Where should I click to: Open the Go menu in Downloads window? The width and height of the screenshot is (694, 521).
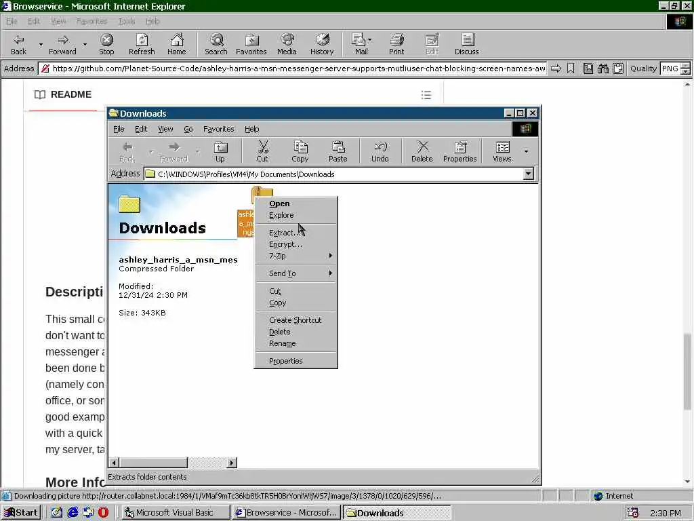pyautogui.click(x=188, y=129)
